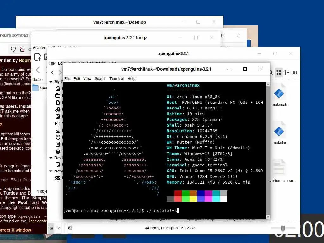Click the 'vm7@archlinux' neofetch header
The height and width of the screenshot is (243, 324).
(x=183, y=85)
